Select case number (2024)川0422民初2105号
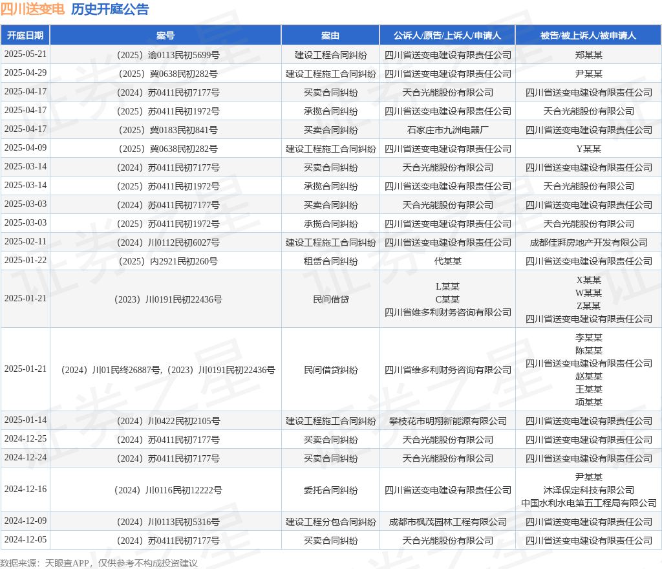 pyautogui.click(x=168, y=421)
